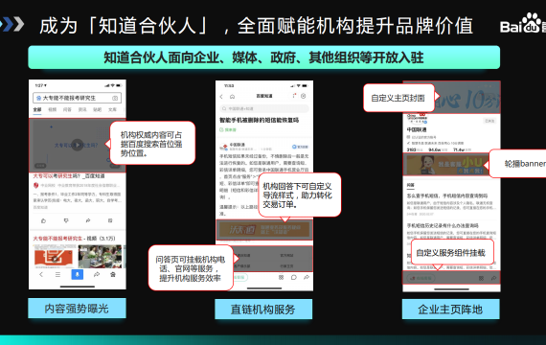Click the 内容强势曝光 label button
The image size is (546, 345).
click(x=77, y=308)
